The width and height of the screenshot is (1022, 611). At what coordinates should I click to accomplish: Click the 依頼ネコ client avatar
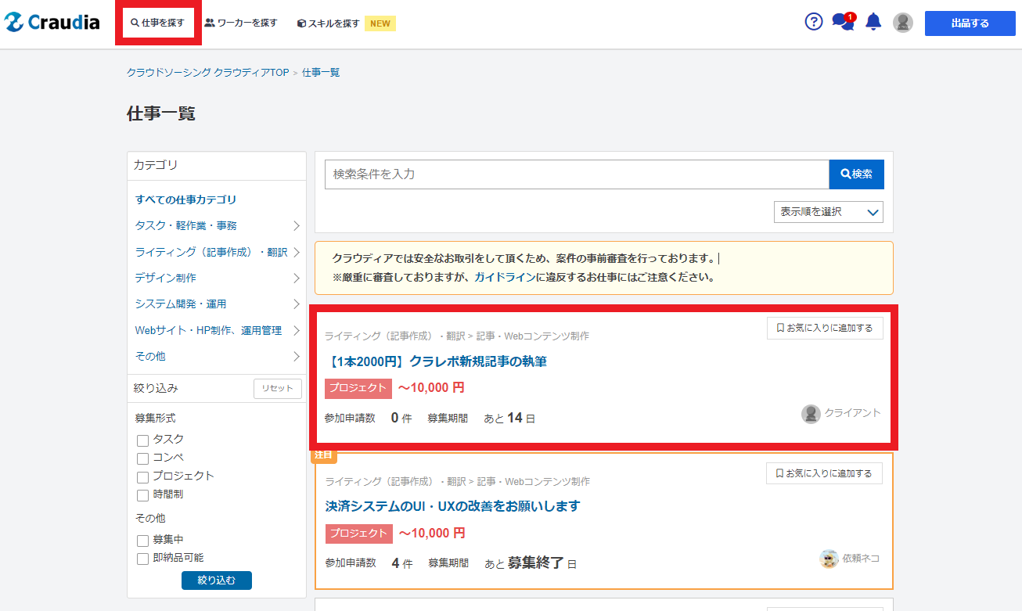click(x=829, y=559)
